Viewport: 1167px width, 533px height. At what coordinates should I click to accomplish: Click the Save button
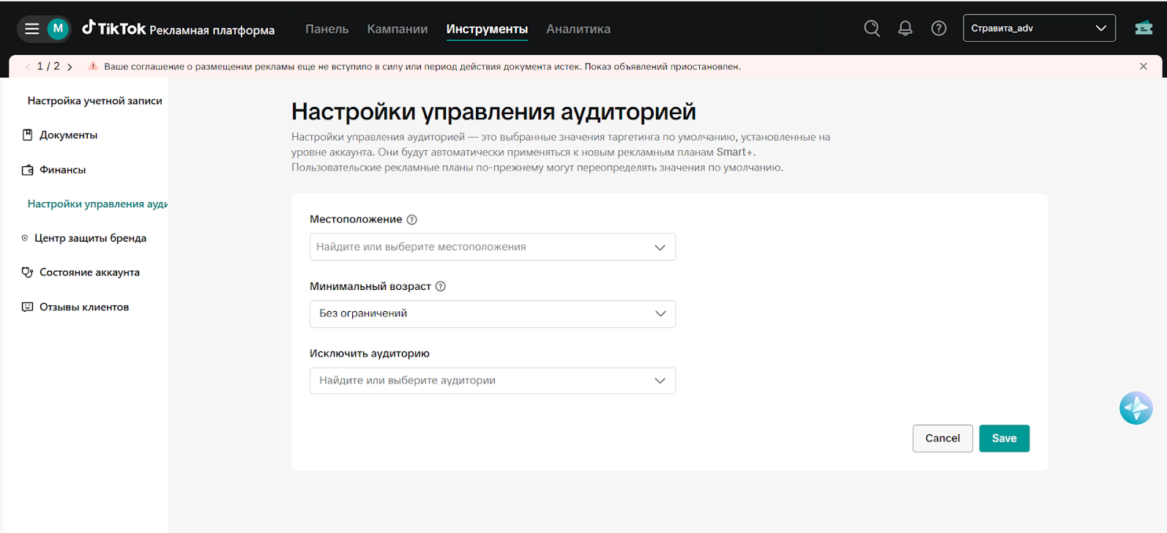click(1004, 438)
